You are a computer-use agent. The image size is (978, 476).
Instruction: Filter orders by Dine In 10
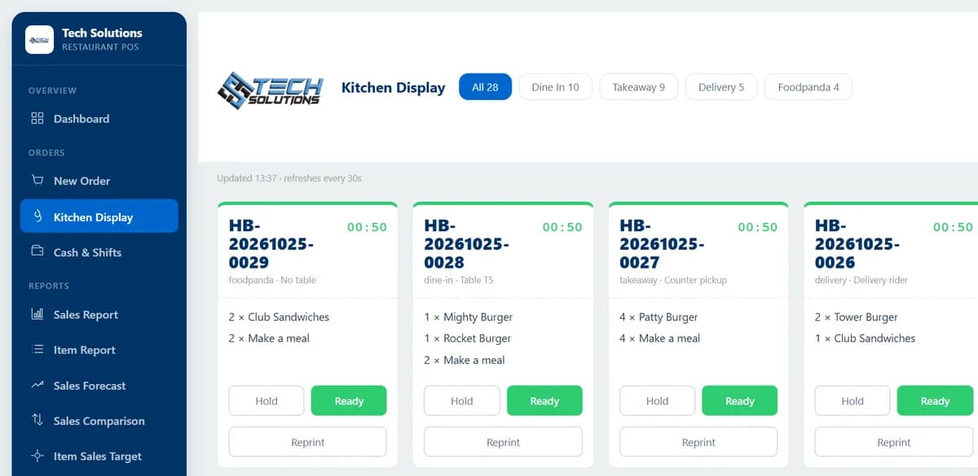pos(556,87)
